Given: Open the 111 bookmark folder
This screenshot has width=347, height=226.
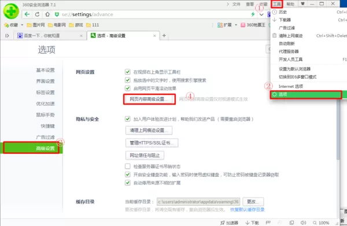Looking at the screenshot, I should click(93, 25).
